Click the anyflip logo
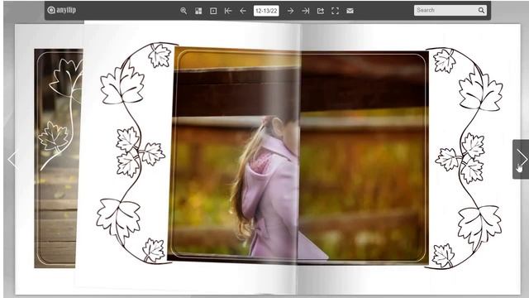 click(x=62, y=10)
